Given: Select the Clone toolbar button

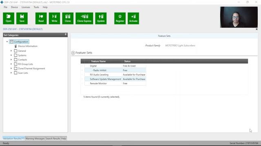Looking at the screenshot, I should (68, 18).
